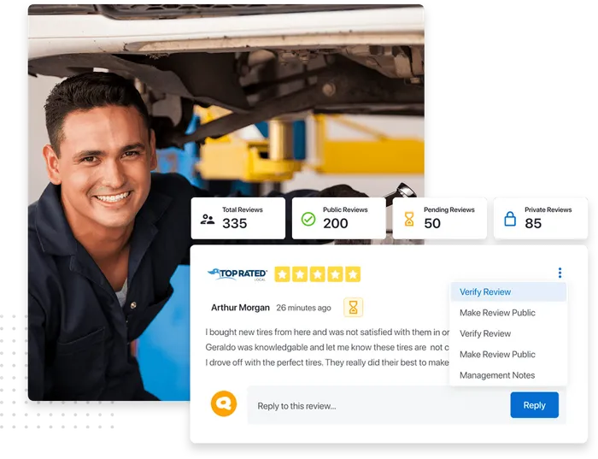Select the first yellow rating star
This screenshot has width=598, height=459.
click(282, 274)
